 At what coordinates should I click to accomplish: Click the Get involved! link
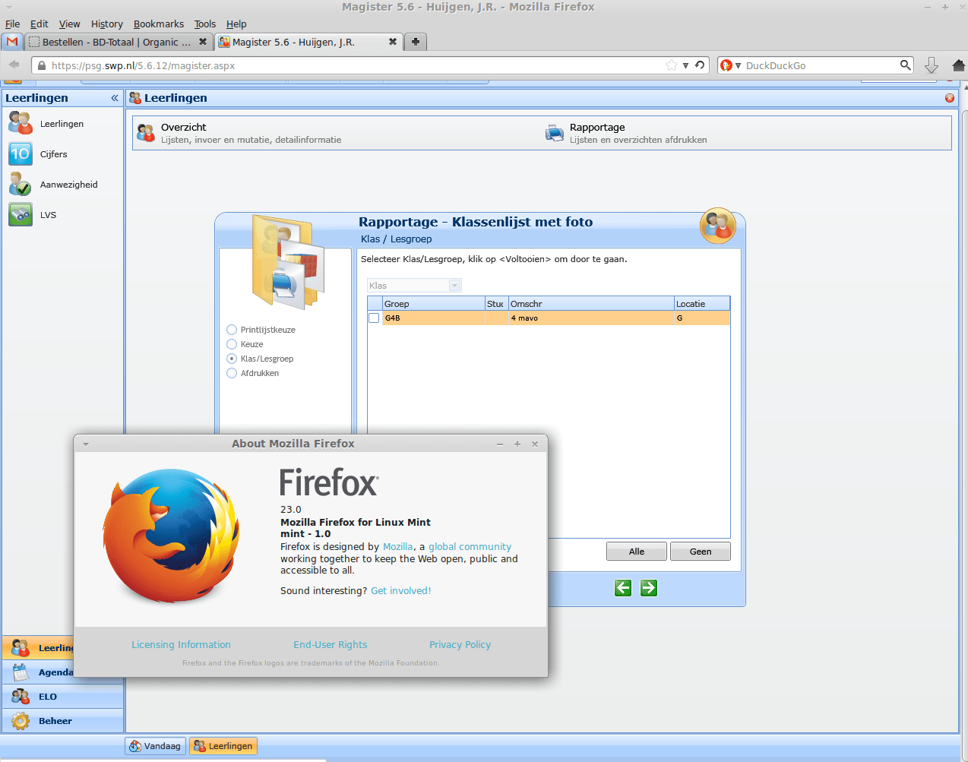coord(400,590)
